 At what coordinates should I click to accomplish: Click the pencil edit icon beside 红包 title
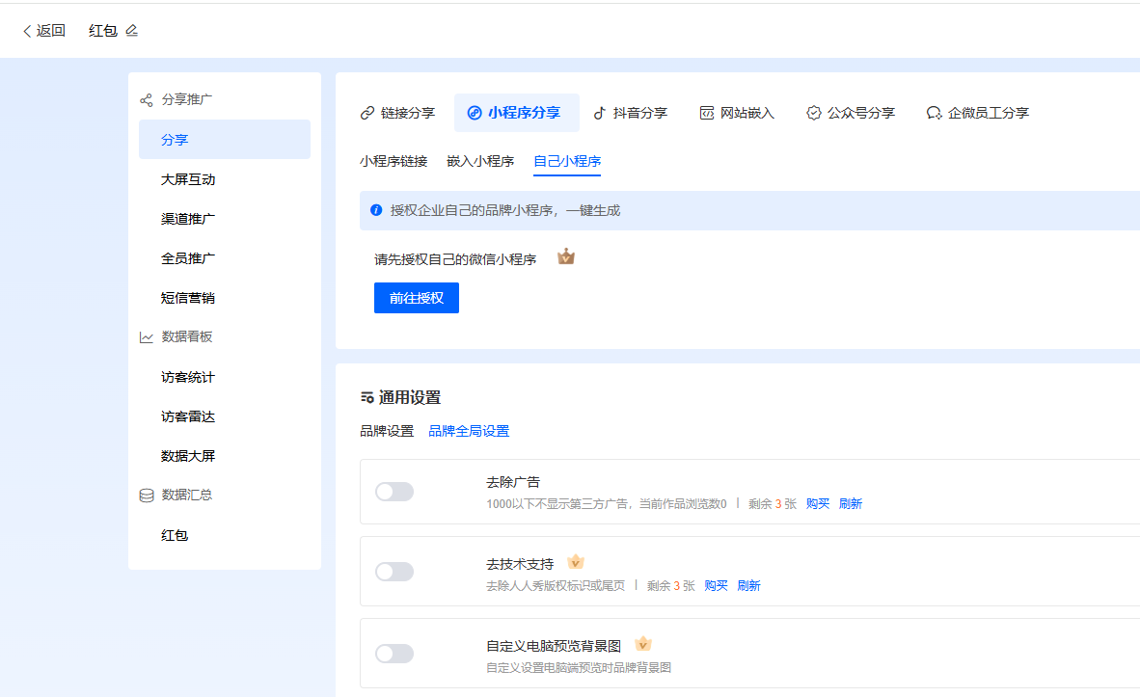[x=132, y=31]
